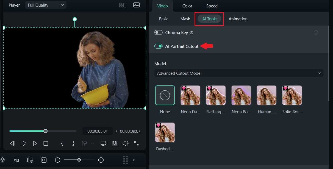The height and width of the screenshot is (169, 333).
Task: Open the Mask sub-tab
Action: point(185,19)
